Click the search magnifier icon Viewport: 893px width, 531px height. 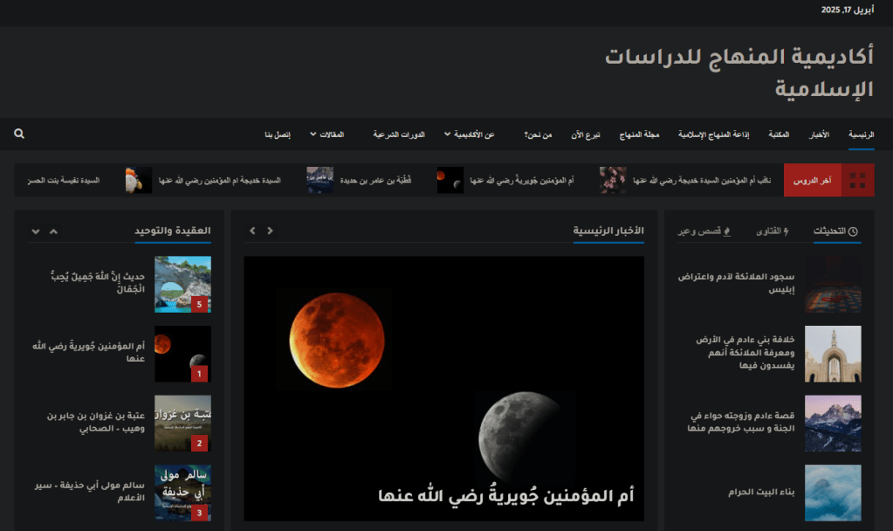pyautogui.click(x=19, y=134)
